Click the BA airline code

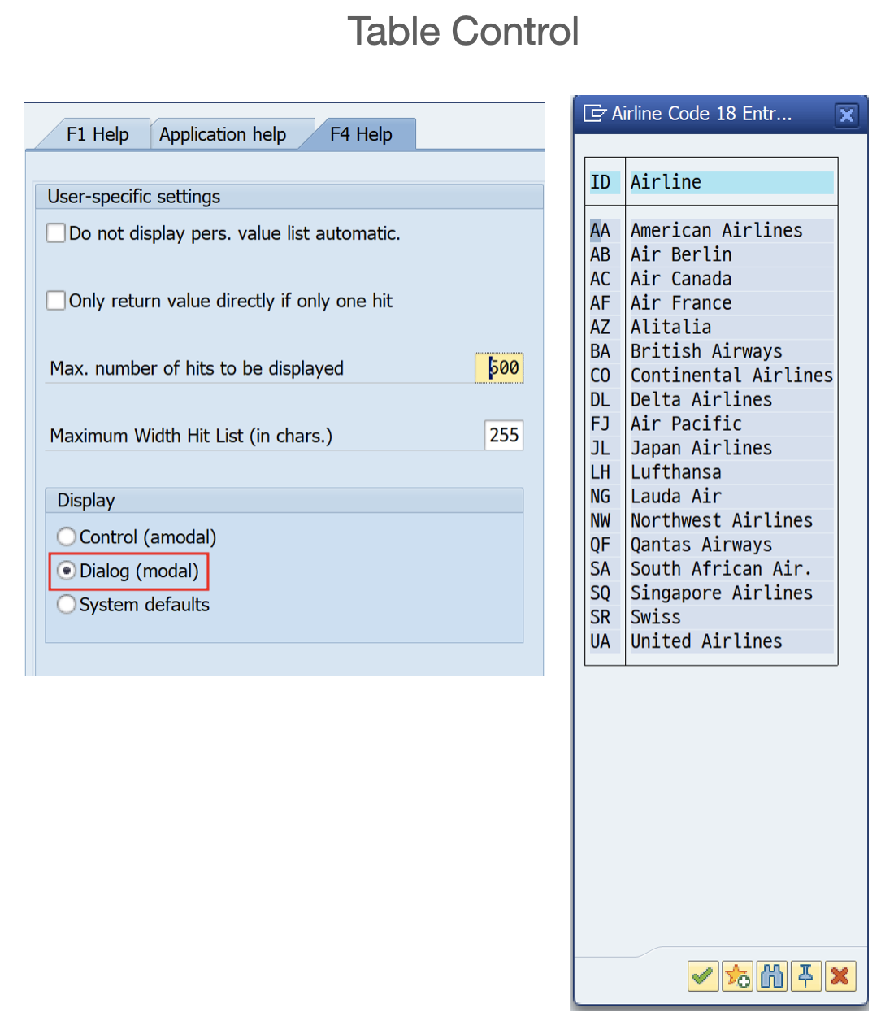coord(601,351)
